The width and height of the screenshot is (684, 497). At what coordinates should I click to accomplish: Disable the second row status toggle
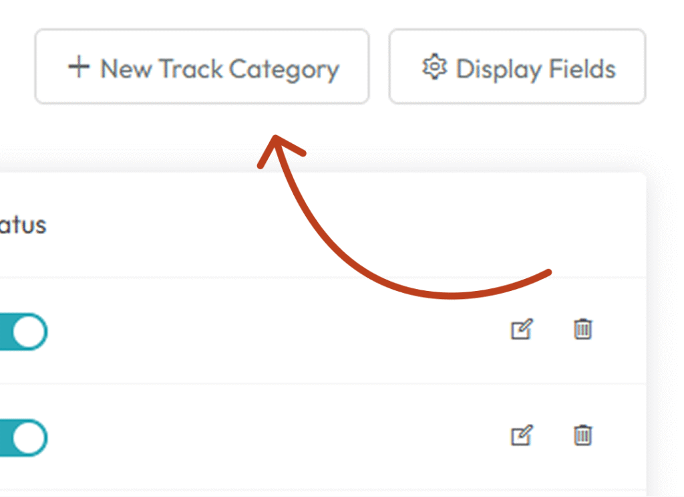click(x=23, y=438)
